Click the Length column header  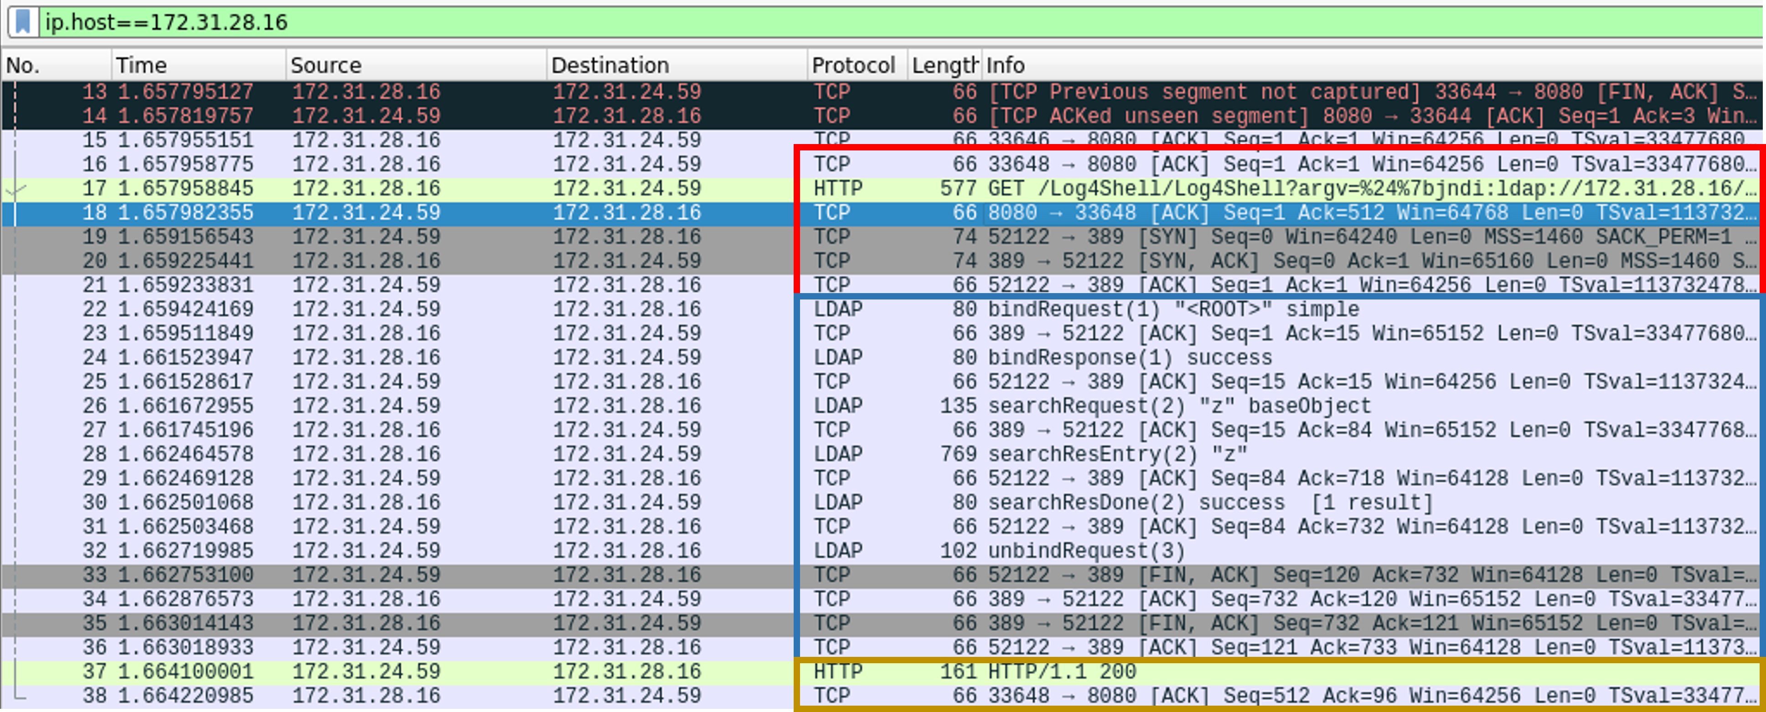pyautogui.click(x=944, y=65)
